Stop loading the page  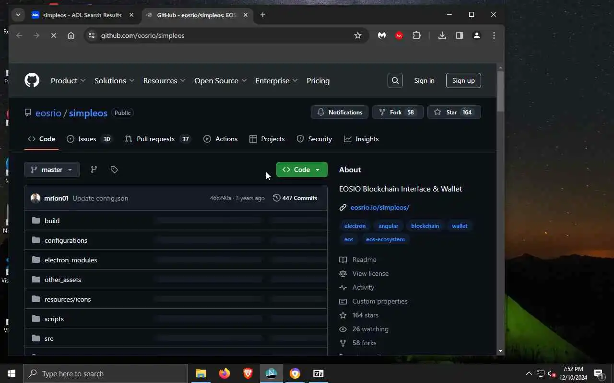[54, 35]
